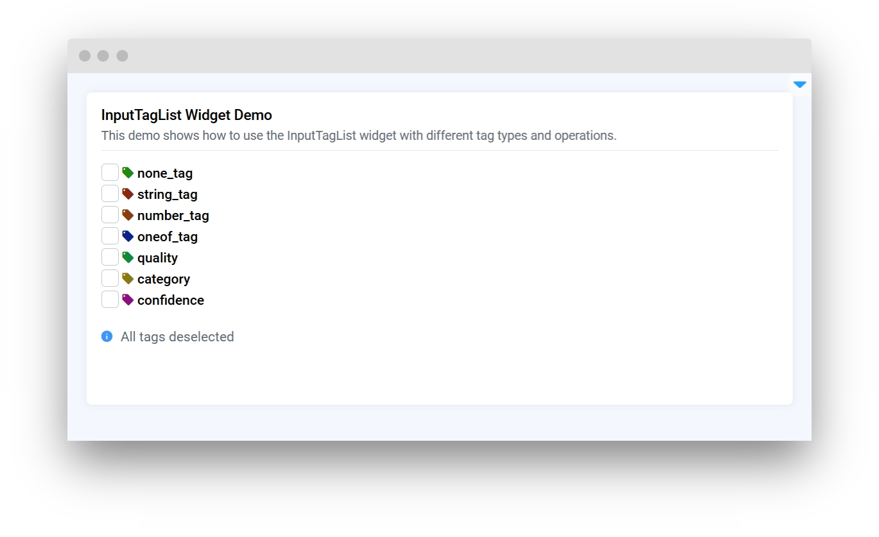
Task: Click the confidence tag label
Action: click(171, 300)
